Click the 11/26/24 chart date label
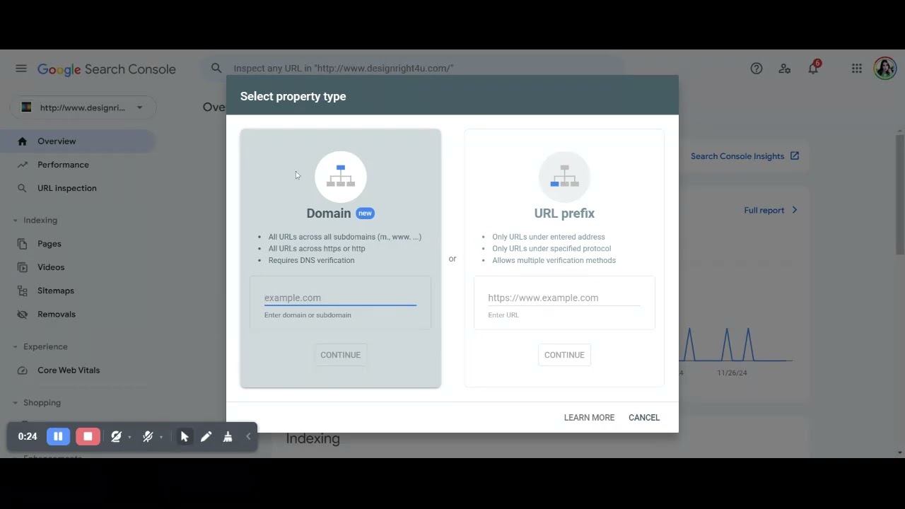The height and width of the screenshot is (509, 905). tap(732, 373)
